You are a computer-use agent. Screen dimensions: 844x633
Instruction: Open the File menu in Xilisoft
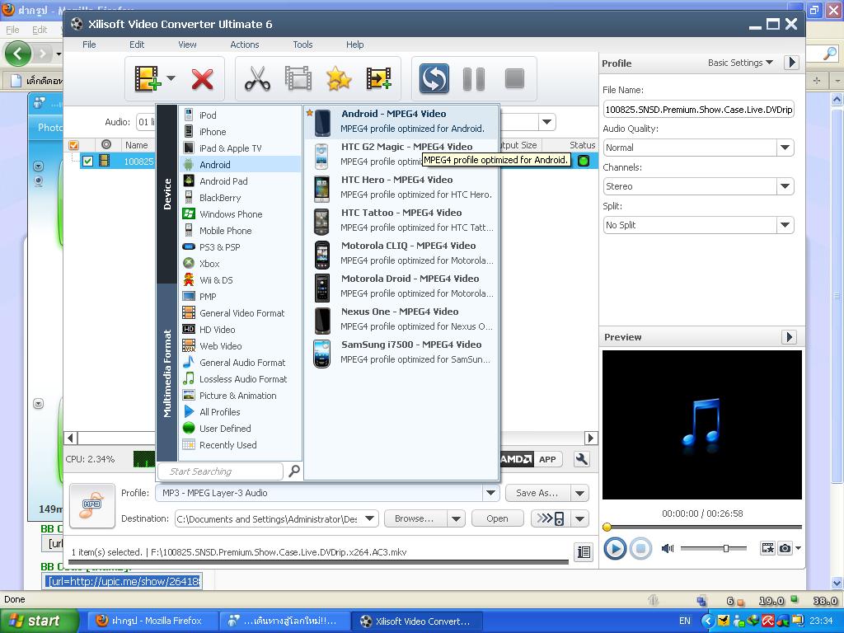click(x=89, y=45)
